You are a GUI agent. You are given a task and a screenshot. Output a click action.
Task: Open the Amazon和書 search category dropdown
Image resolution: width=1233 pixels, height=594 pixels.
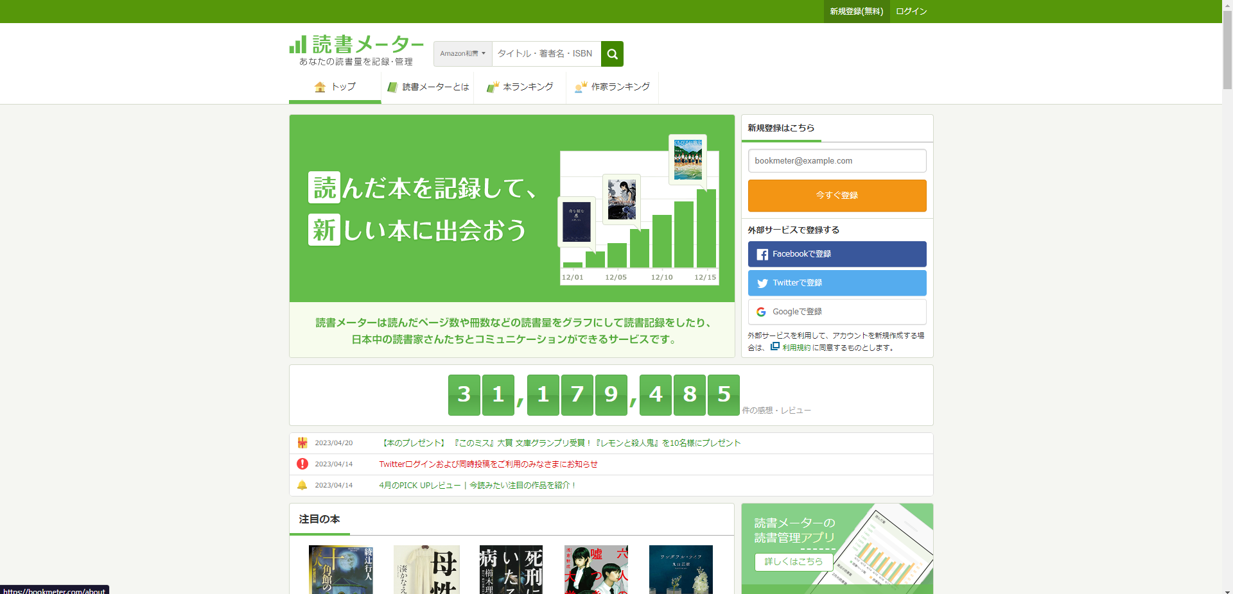point(462,54)
